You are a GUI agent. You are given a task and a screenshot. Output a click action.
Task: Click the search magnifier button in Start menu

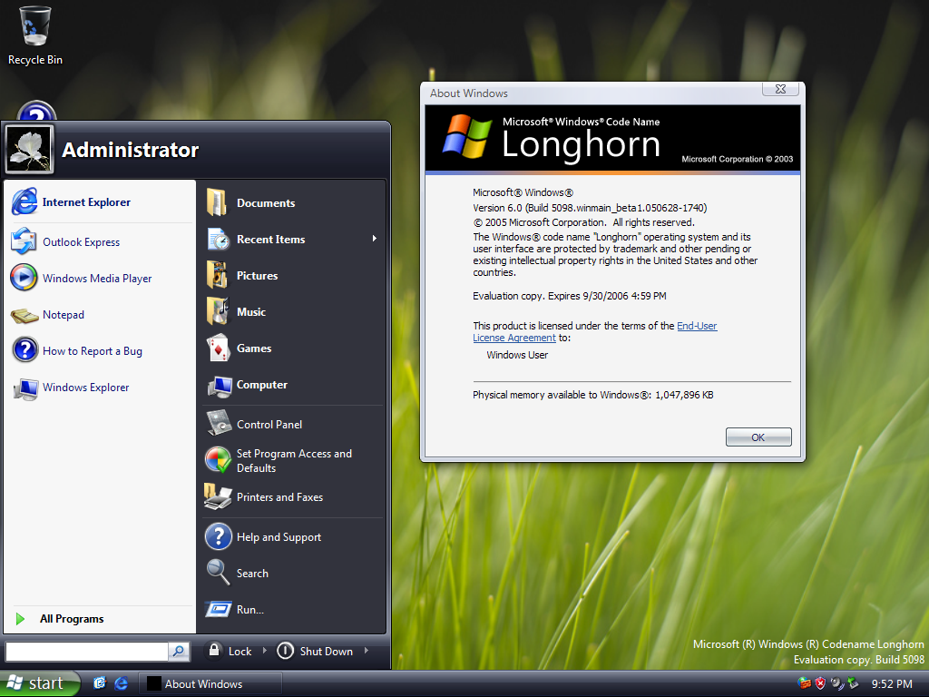[x=179, y=651]
